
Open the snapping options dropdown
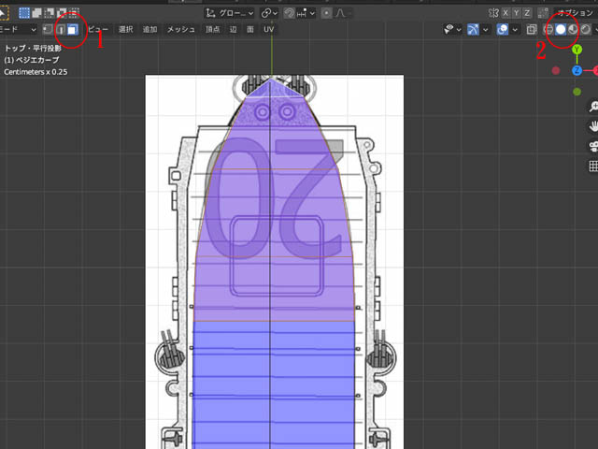tap(306, 13)
